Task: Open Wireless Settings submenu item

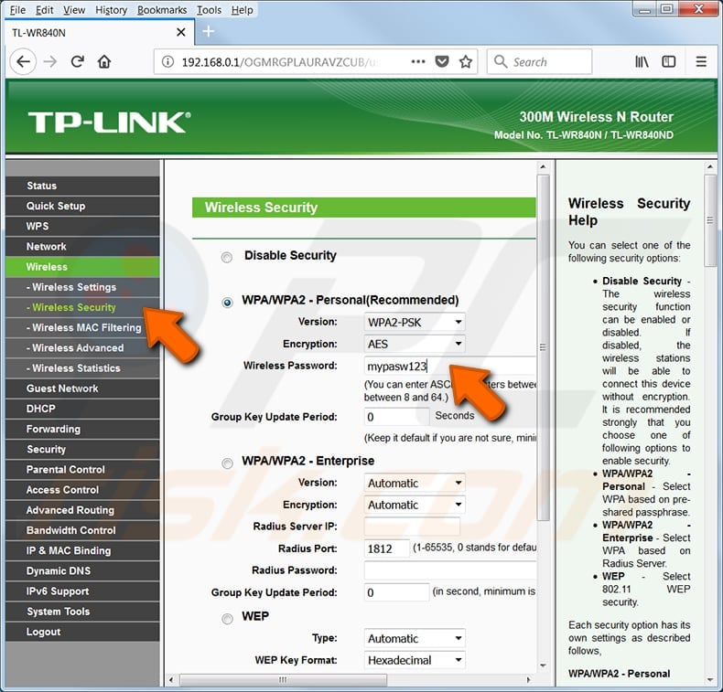Action: (x=82, y=287)
